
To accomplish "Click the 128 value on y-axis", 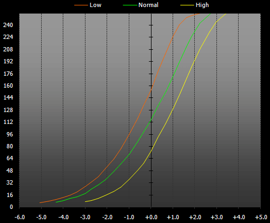I will (x=8, y=110).
